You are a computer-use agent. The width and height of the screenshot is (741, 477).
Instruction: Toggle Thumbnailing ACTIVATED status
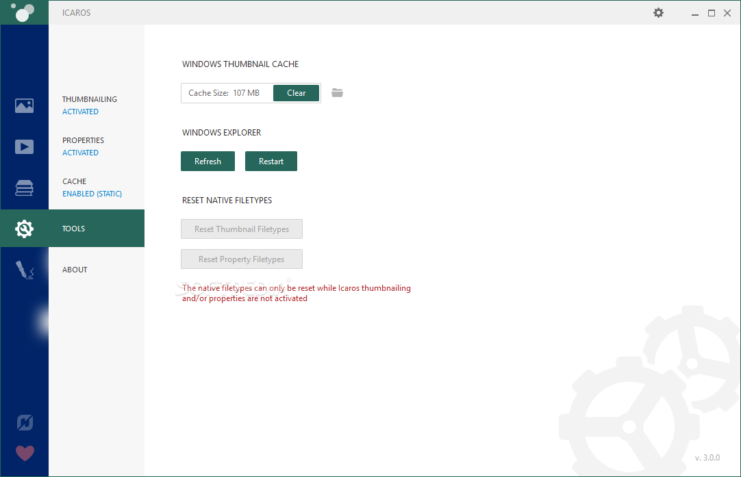pos(80,112)
